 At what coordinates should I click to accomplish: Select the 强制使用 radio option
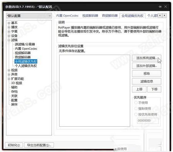[143, 109]
